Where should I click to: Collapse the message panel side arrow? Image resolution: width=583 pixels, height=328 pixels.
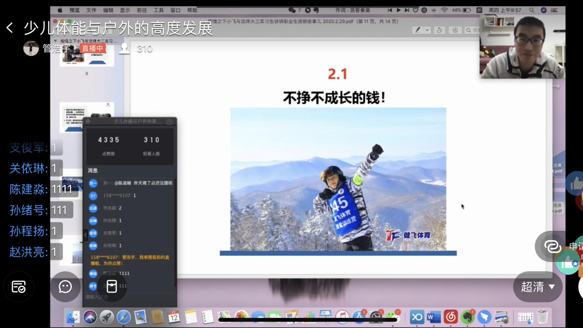click(85, 235)
